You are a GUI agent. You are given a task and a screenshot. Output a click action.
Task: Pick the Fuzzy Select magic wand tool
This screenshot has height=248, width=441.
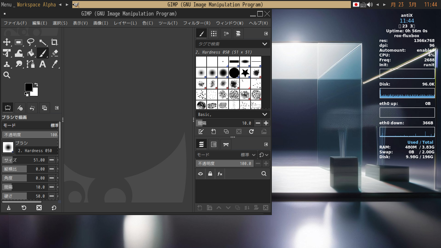coord(43,42)
